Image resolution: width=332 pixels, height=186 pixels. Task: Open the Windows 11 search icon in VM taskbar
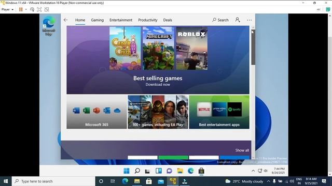coord(137,171)
